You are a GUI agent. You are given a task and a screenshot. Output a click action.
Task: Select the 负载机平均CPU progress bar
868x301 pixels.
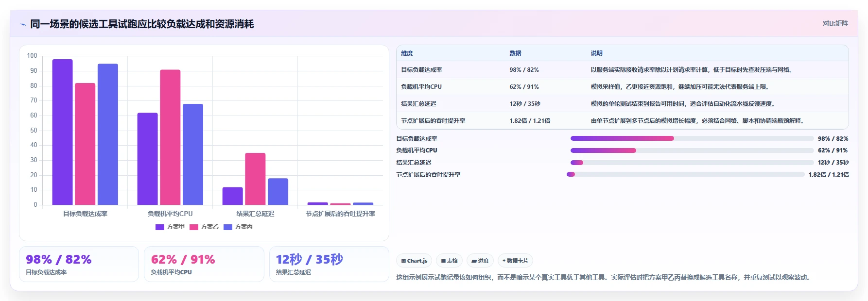[692, 150]
